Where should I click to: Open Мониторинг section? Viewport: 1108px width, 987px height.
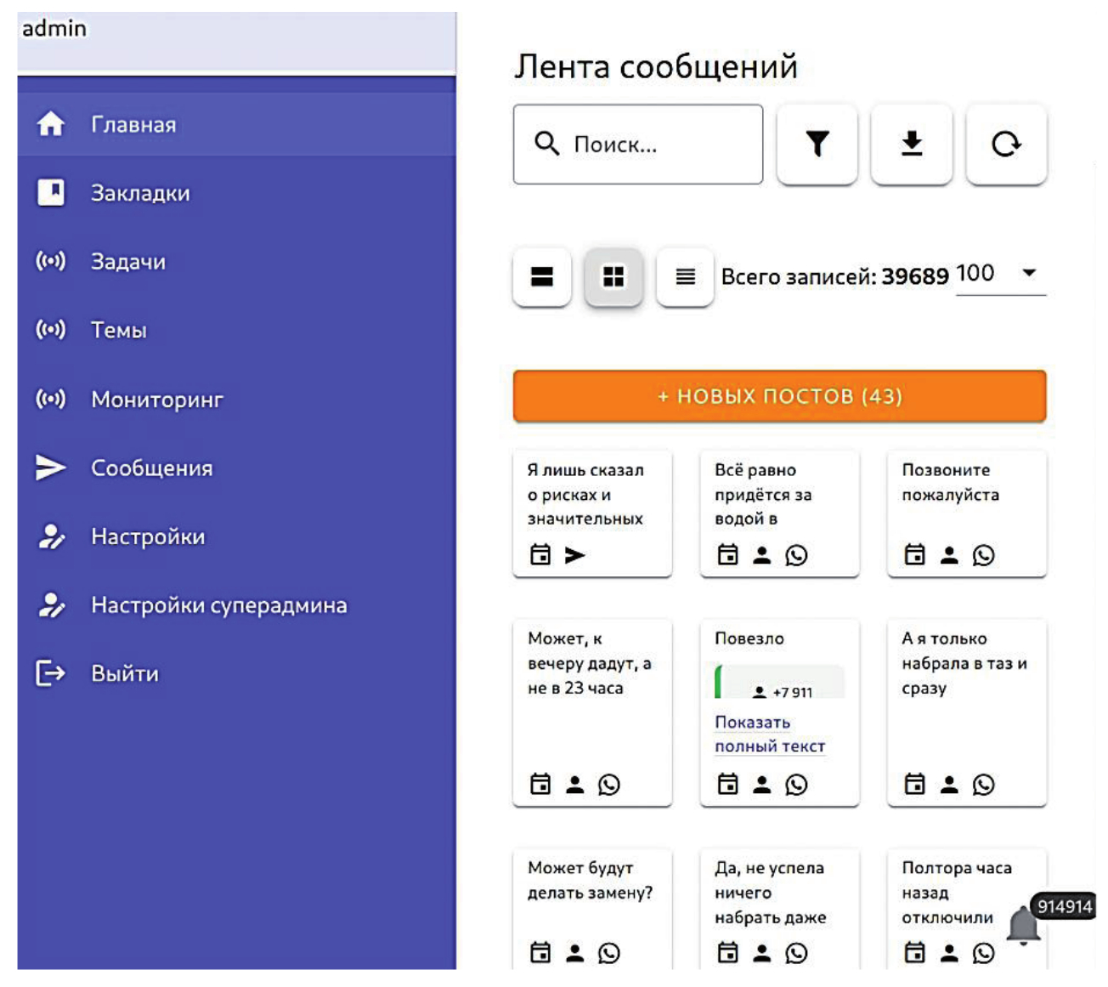(x=157, y=399)
